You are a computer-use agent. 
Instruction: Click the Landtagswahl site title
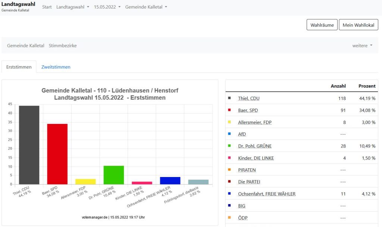pos(18,4)
